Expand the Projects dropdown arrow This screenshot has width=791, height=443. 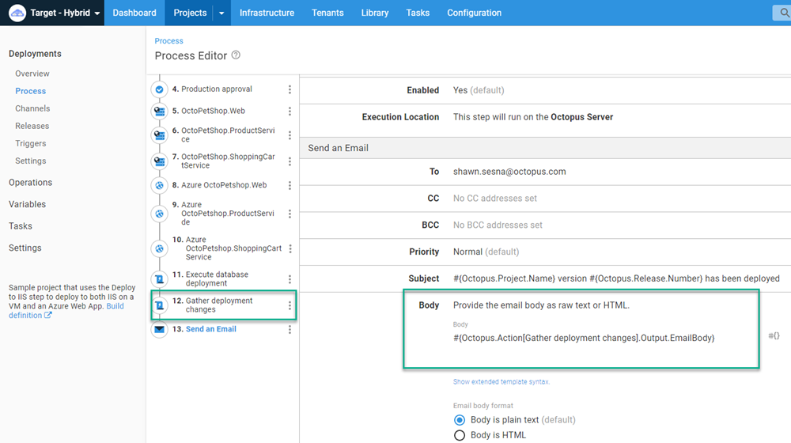click(x=221, y=13)
